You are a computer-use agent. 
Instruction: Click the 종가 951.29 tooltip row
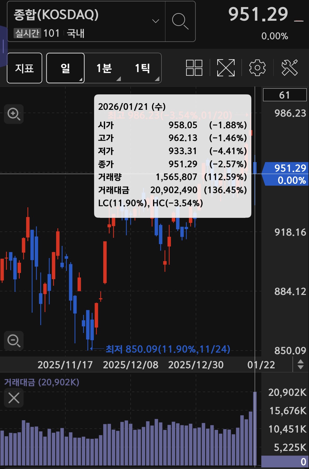pos(172,164)
